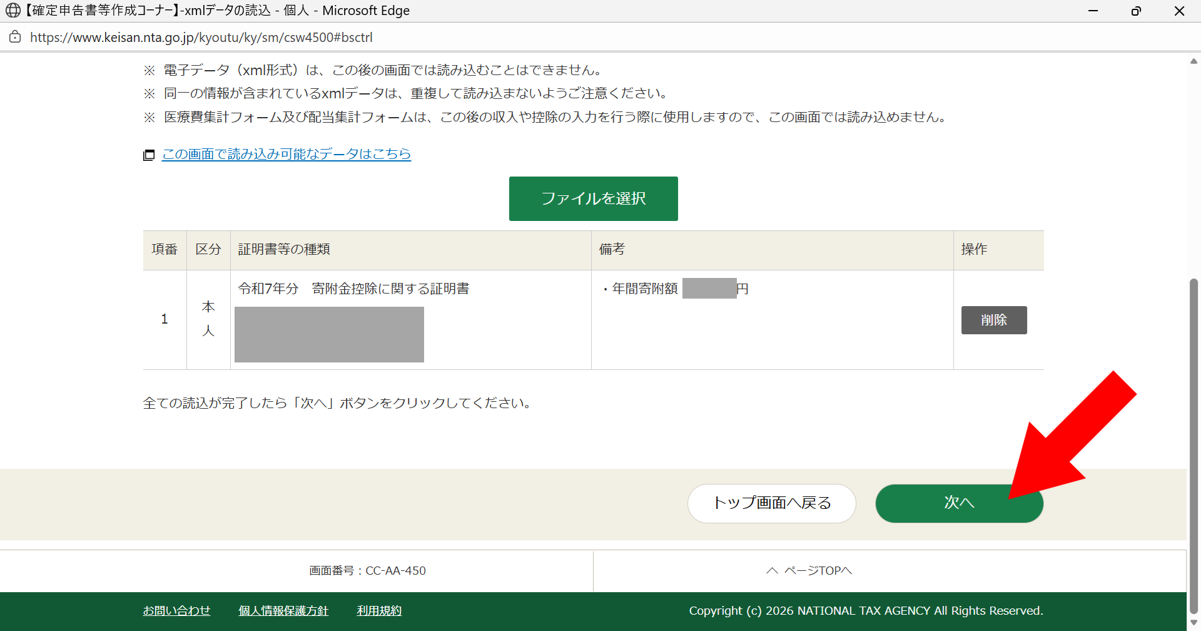Image resolution: width=1201 pixels, height=631 pixels.
Task: Close the Edge window
Action: coord(1179,11)
